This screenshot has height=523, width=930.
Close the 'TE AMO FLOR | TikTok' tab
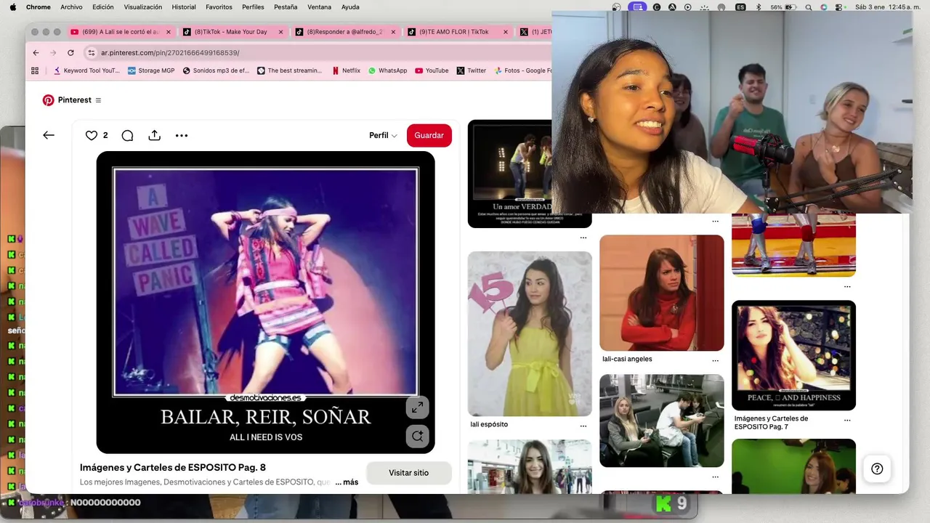coord(506,32)
